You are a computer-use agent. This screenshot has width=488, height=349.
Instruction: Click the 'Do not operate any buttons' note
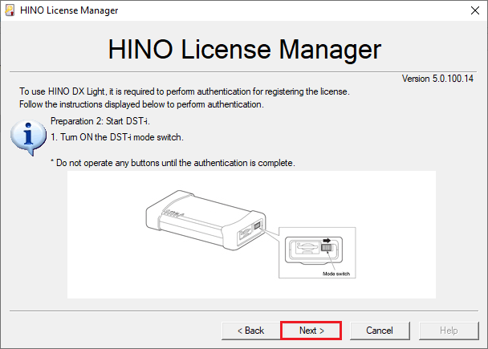point(173,163)
